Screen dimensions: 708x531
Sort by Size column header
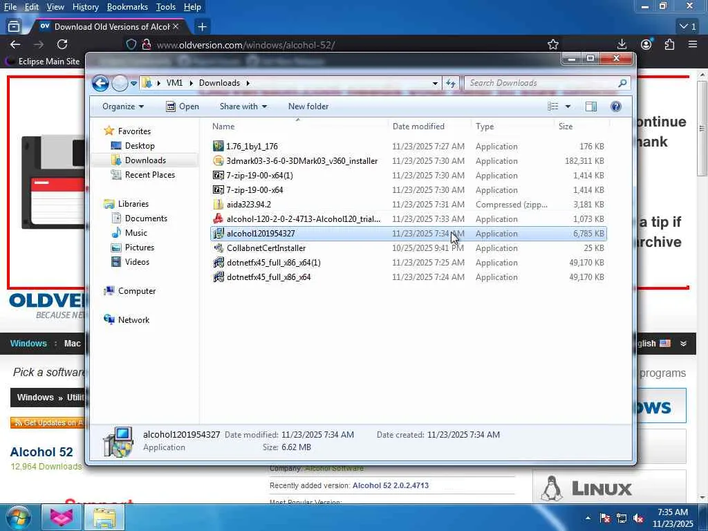pos(581,127)
